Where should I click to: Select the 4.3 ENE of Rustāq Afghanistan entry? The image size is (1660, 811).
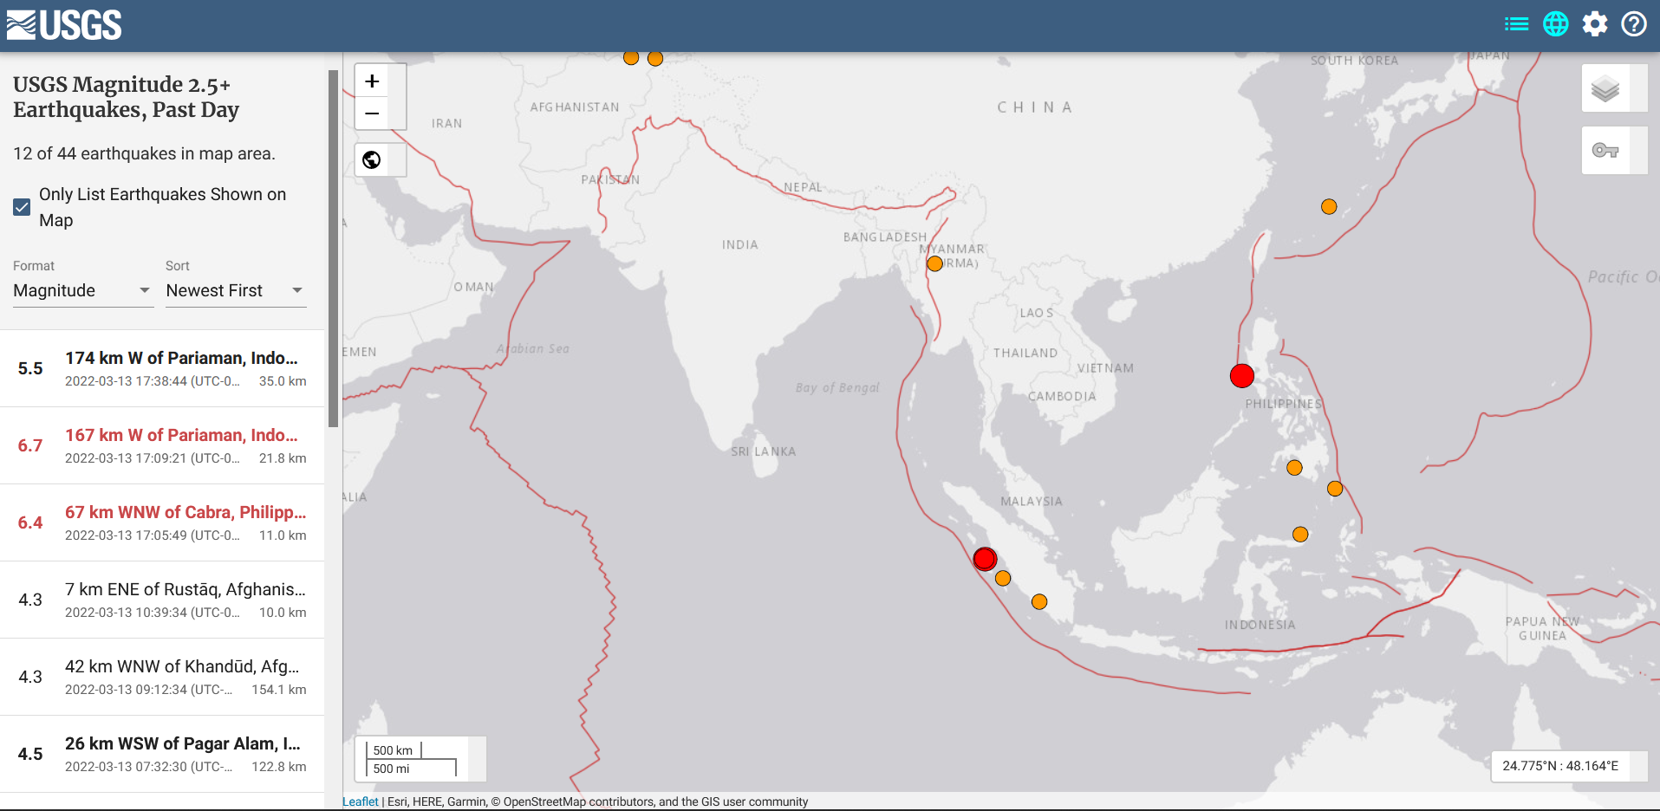click(162, 600)
